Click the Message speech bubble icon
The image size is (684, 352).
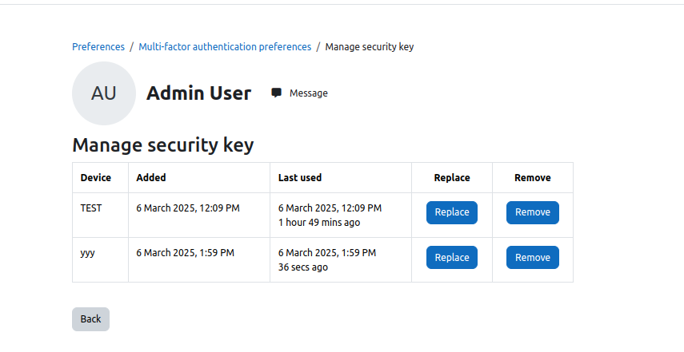tap(276, 93)
